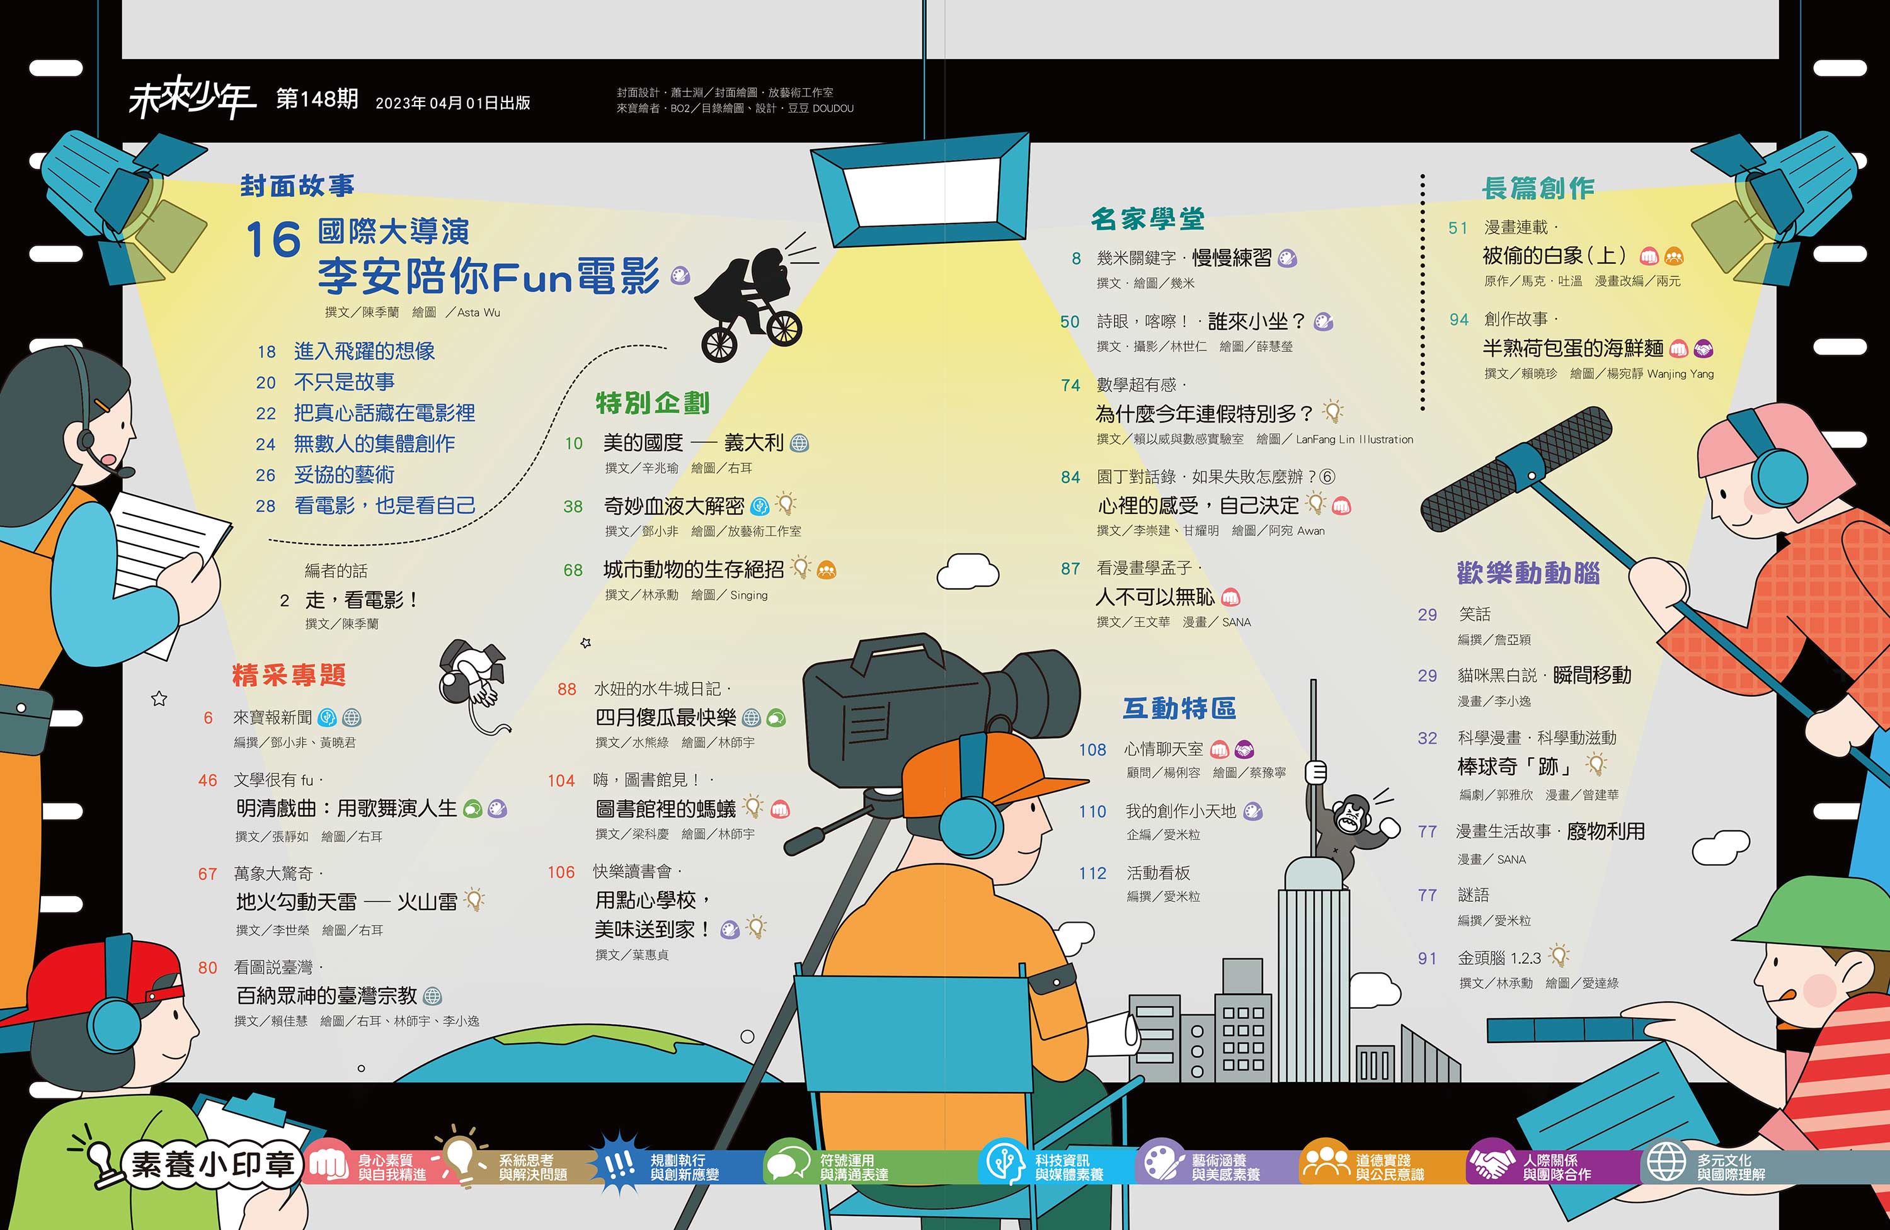Open the entry 看電影，也是看自己
1890x1230 pixels.
pyautogui.click(x=385, y=506)
